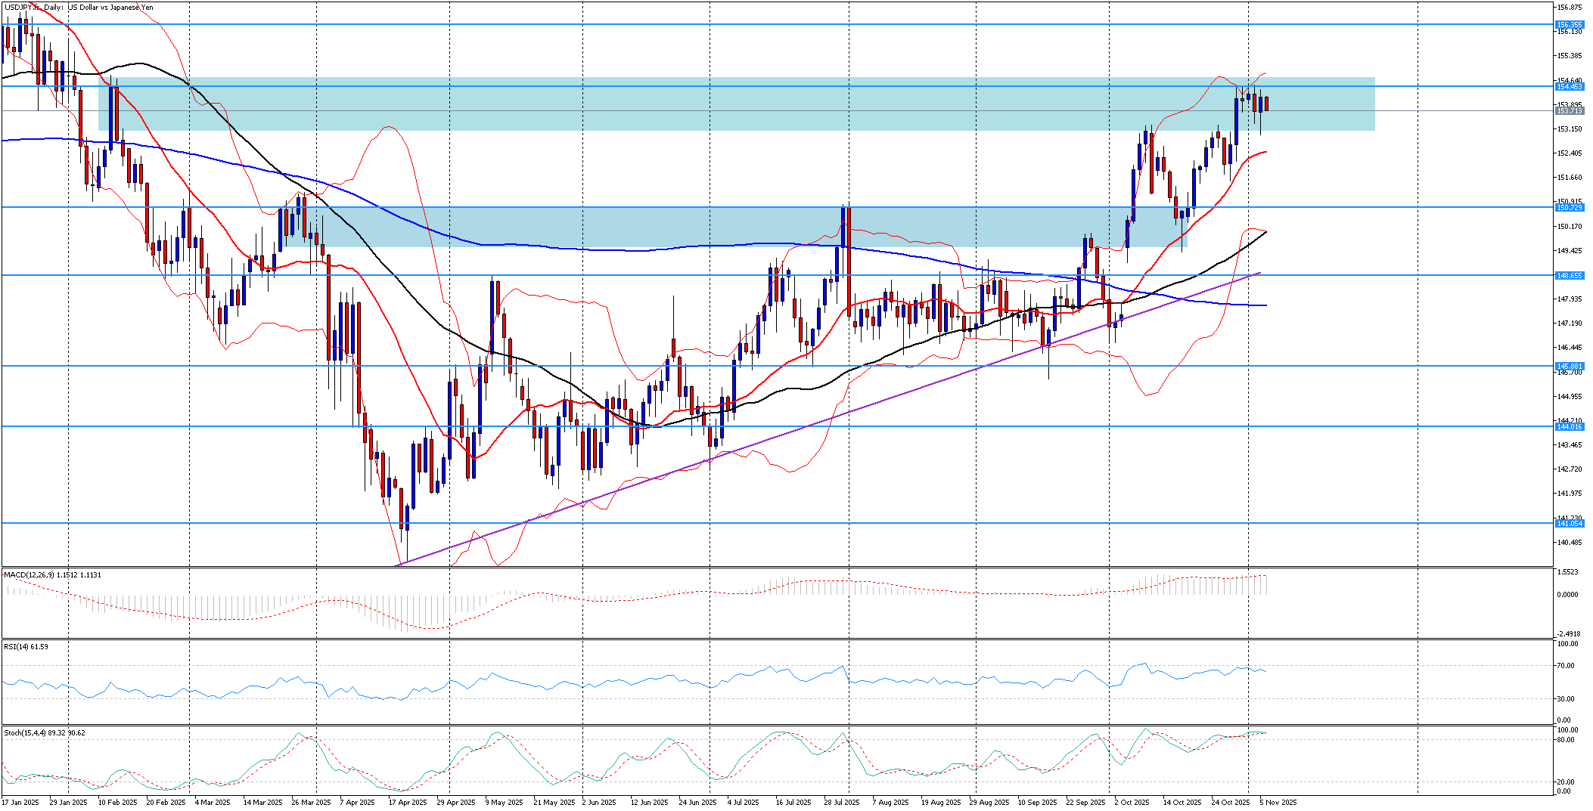
Task: Select the 141.054 price level label
Action: point(1569,523)
